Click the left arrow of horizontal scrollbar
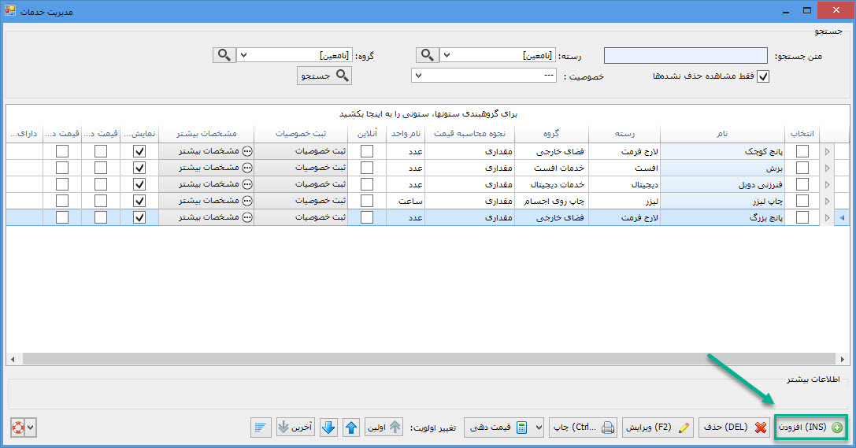The height and width of the screenshot is (448, 856). (13, 359)
